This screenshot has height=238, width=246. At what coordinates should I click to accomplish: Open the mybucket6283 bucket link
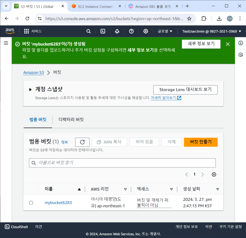point(58,203)
